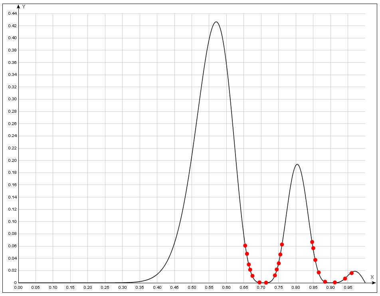Click the 0.25 tick label on X axis
The image size is (380, 296).
105,287
